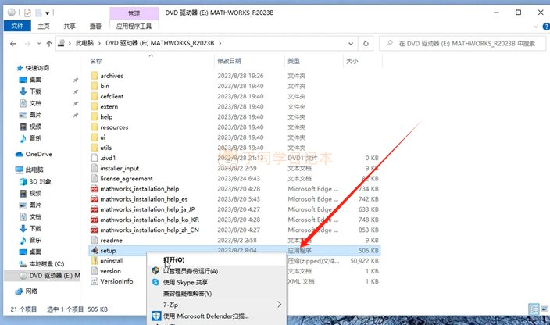Click the version text file icon
The height and width of the screenshot is (325, 550).
95,271
